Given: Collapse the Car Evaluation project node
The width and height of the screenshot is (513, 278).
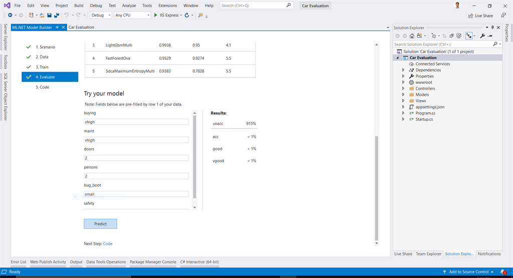Looking at the screenshot, I should click(x=397, y=58).
